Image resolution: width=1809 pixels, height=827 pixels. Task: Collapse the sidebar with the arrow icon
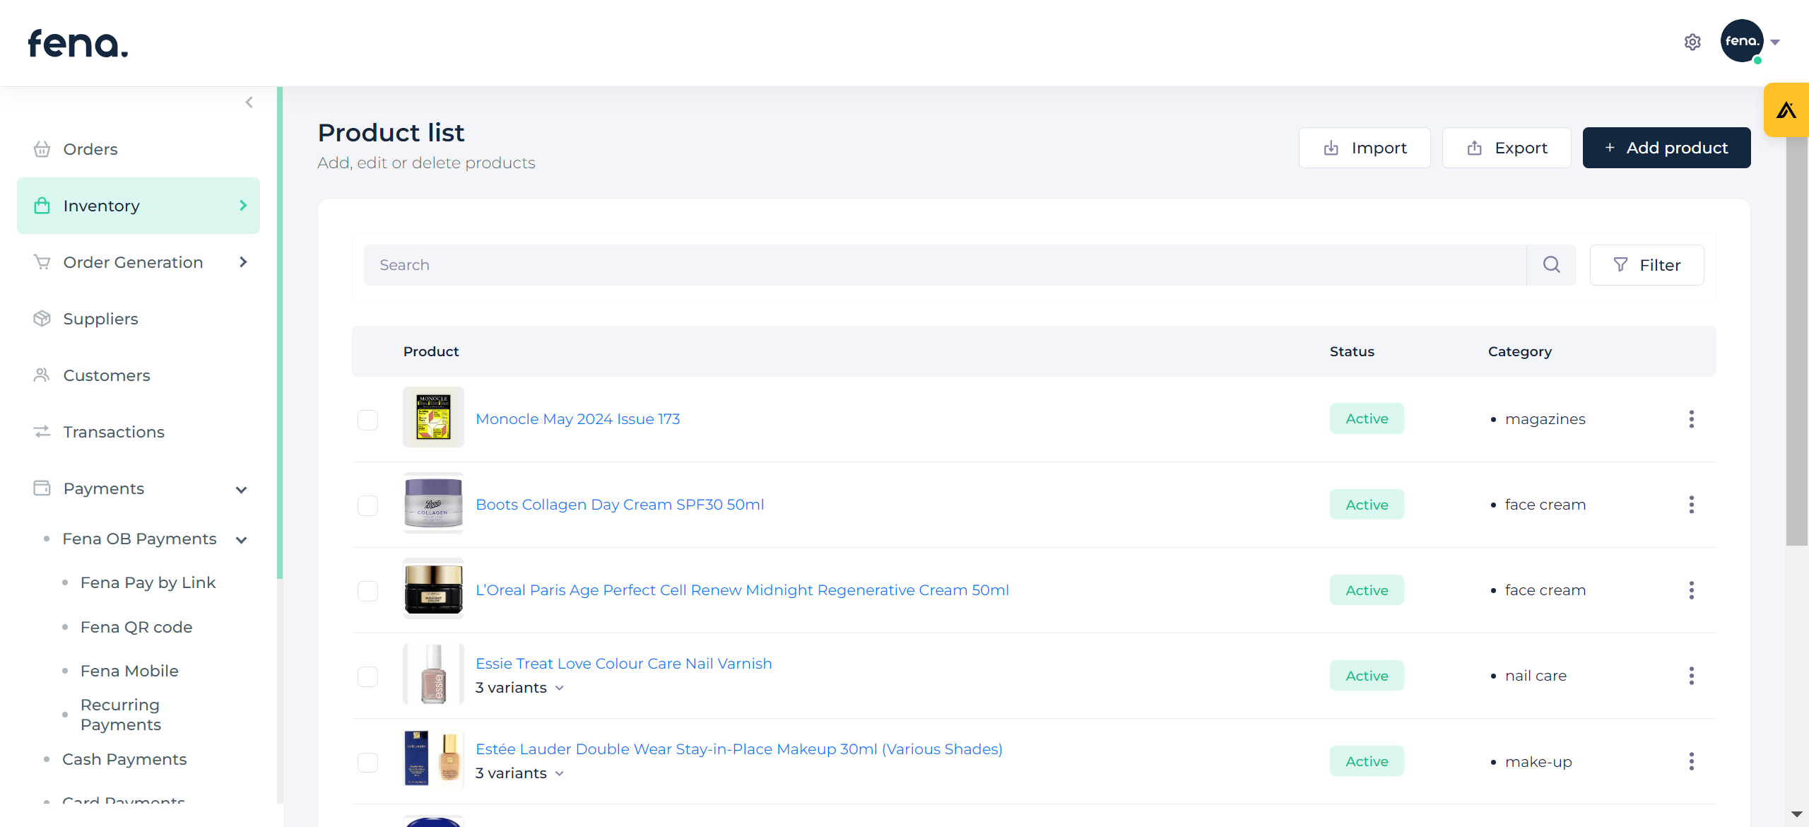[x=249, y=102]
